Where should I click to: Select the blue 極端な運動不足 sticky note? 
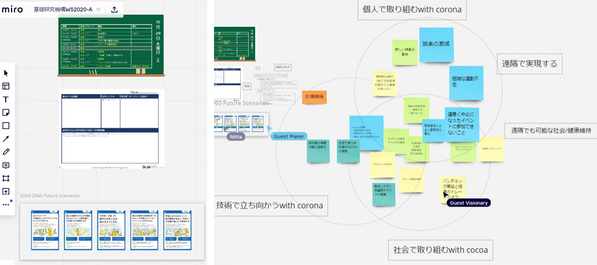pyautogui.click(x=466, y=83)
